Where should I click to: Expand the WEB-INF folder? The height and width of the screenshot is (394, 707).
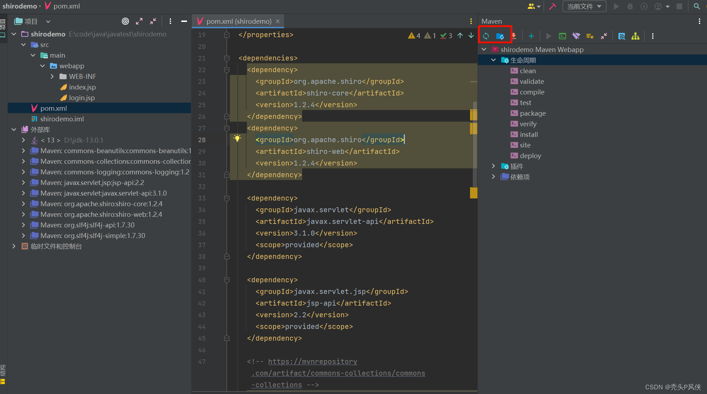pos(52,76)
